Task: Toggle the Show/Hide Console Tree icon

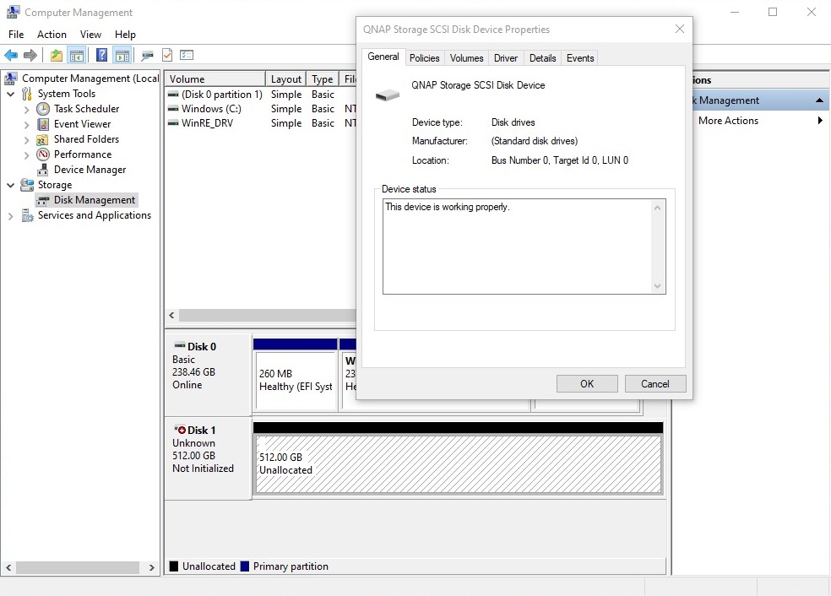Action: pos(76,55)
